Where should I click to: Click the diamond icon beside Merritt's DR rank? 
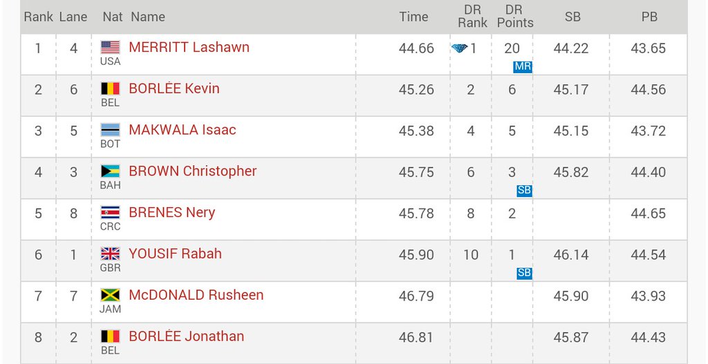tap(459, 48)
